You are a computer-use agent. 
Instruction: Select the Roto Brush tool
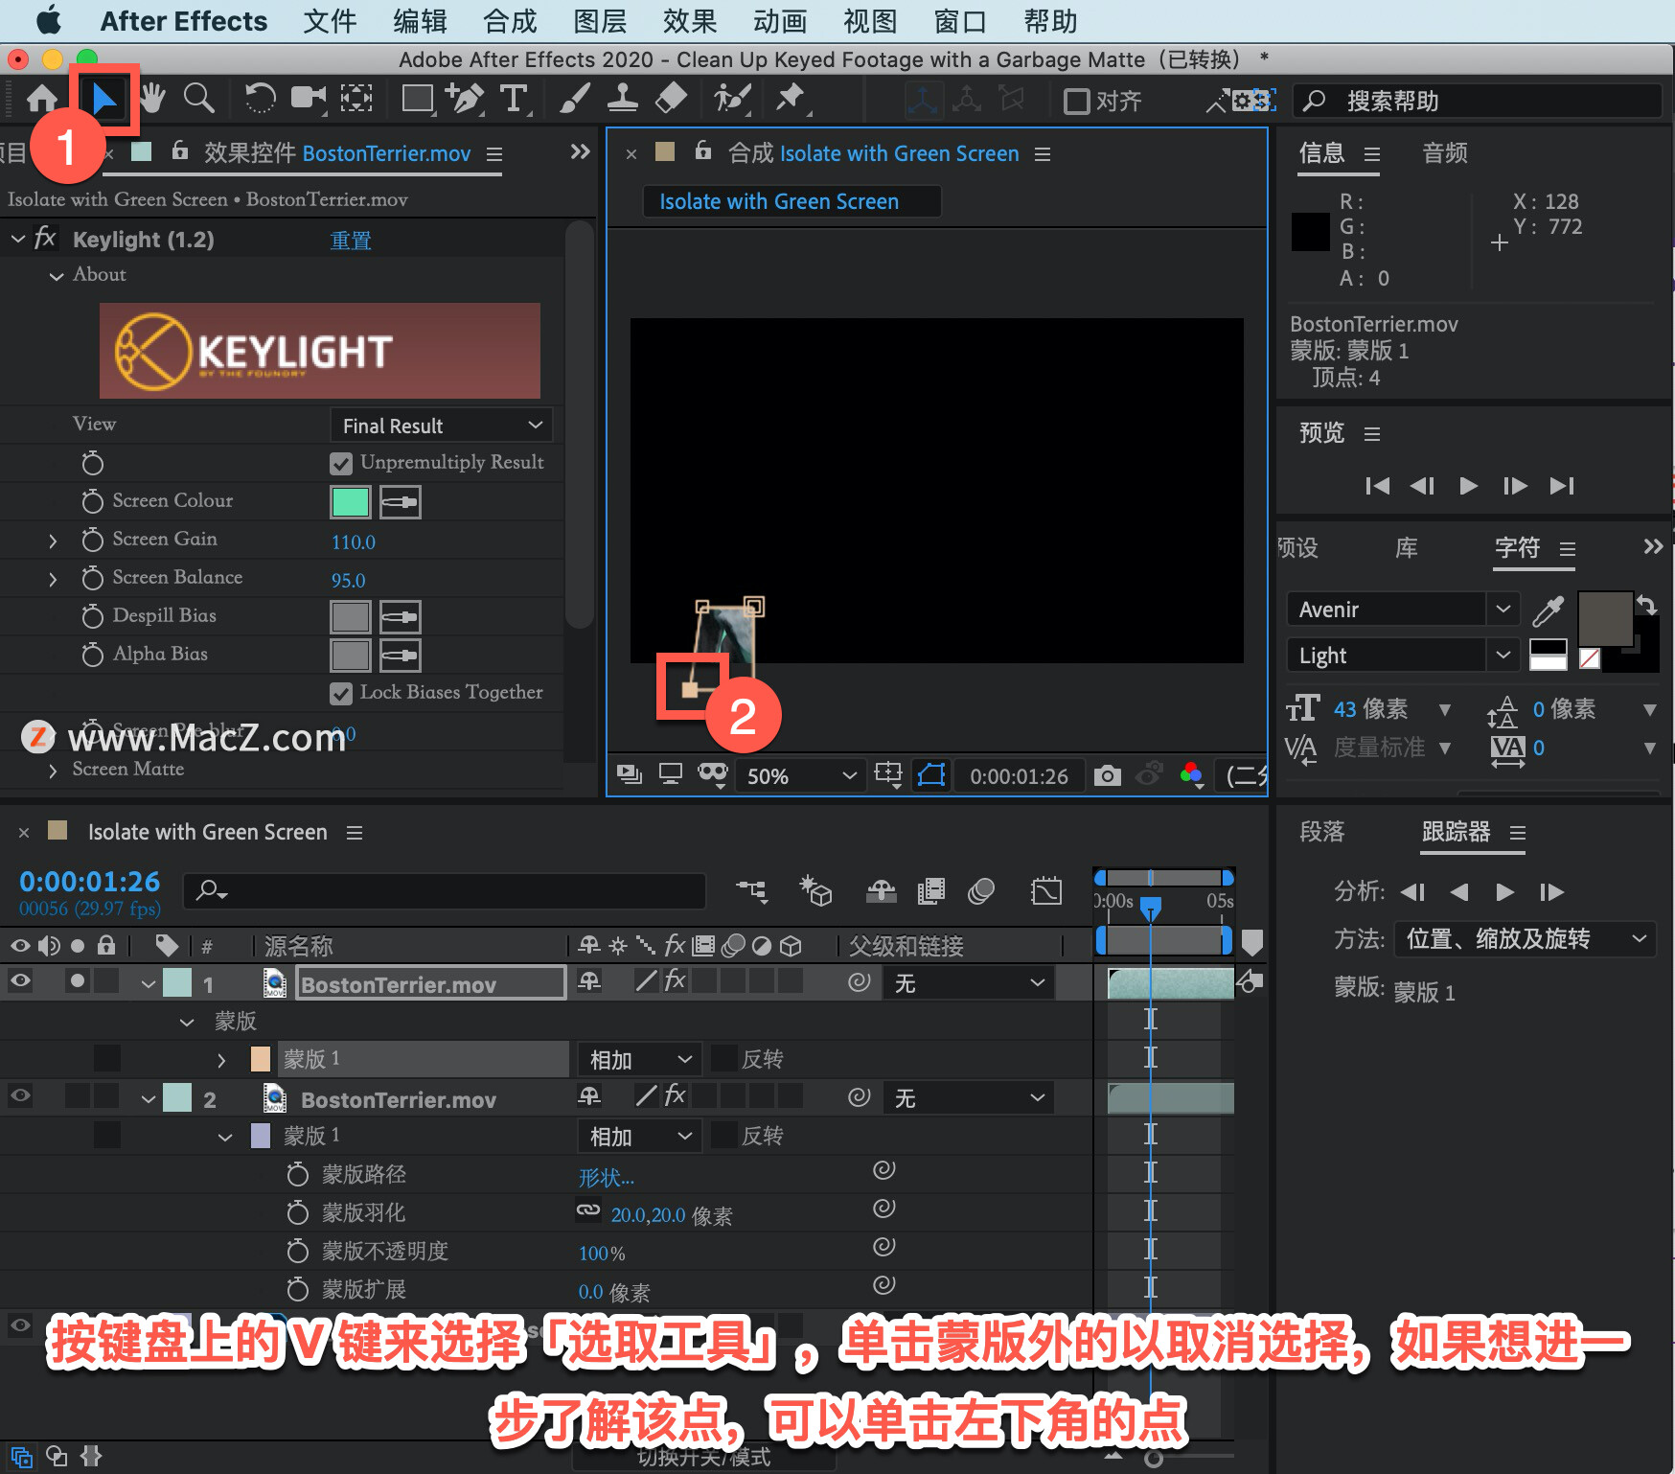(733, 98)
